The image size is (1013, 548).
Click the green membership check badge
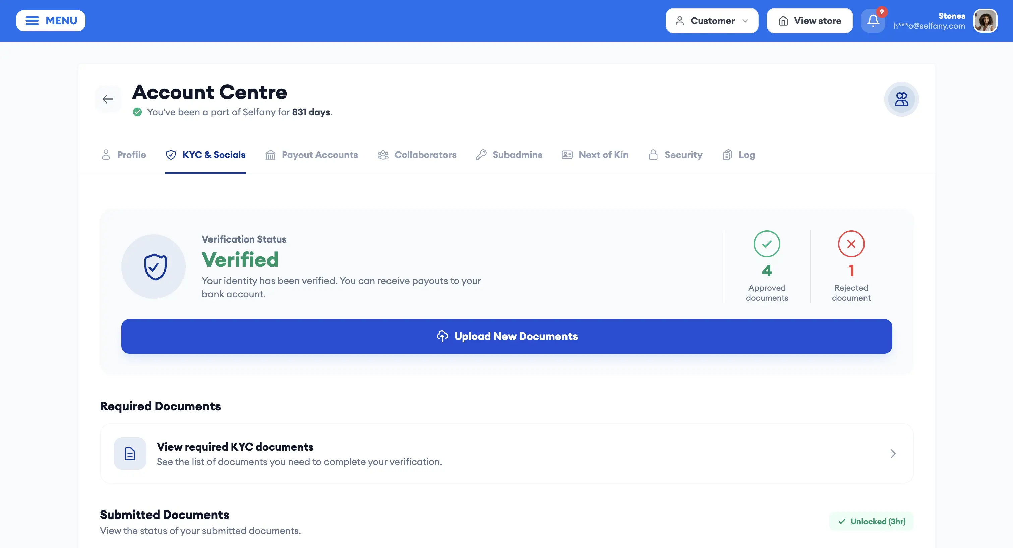137,112
